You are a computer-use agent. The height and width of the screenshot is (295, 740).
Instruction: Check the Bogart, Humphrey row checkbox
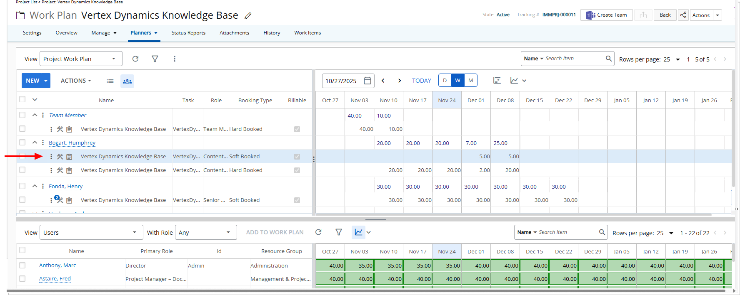[22, 143]
